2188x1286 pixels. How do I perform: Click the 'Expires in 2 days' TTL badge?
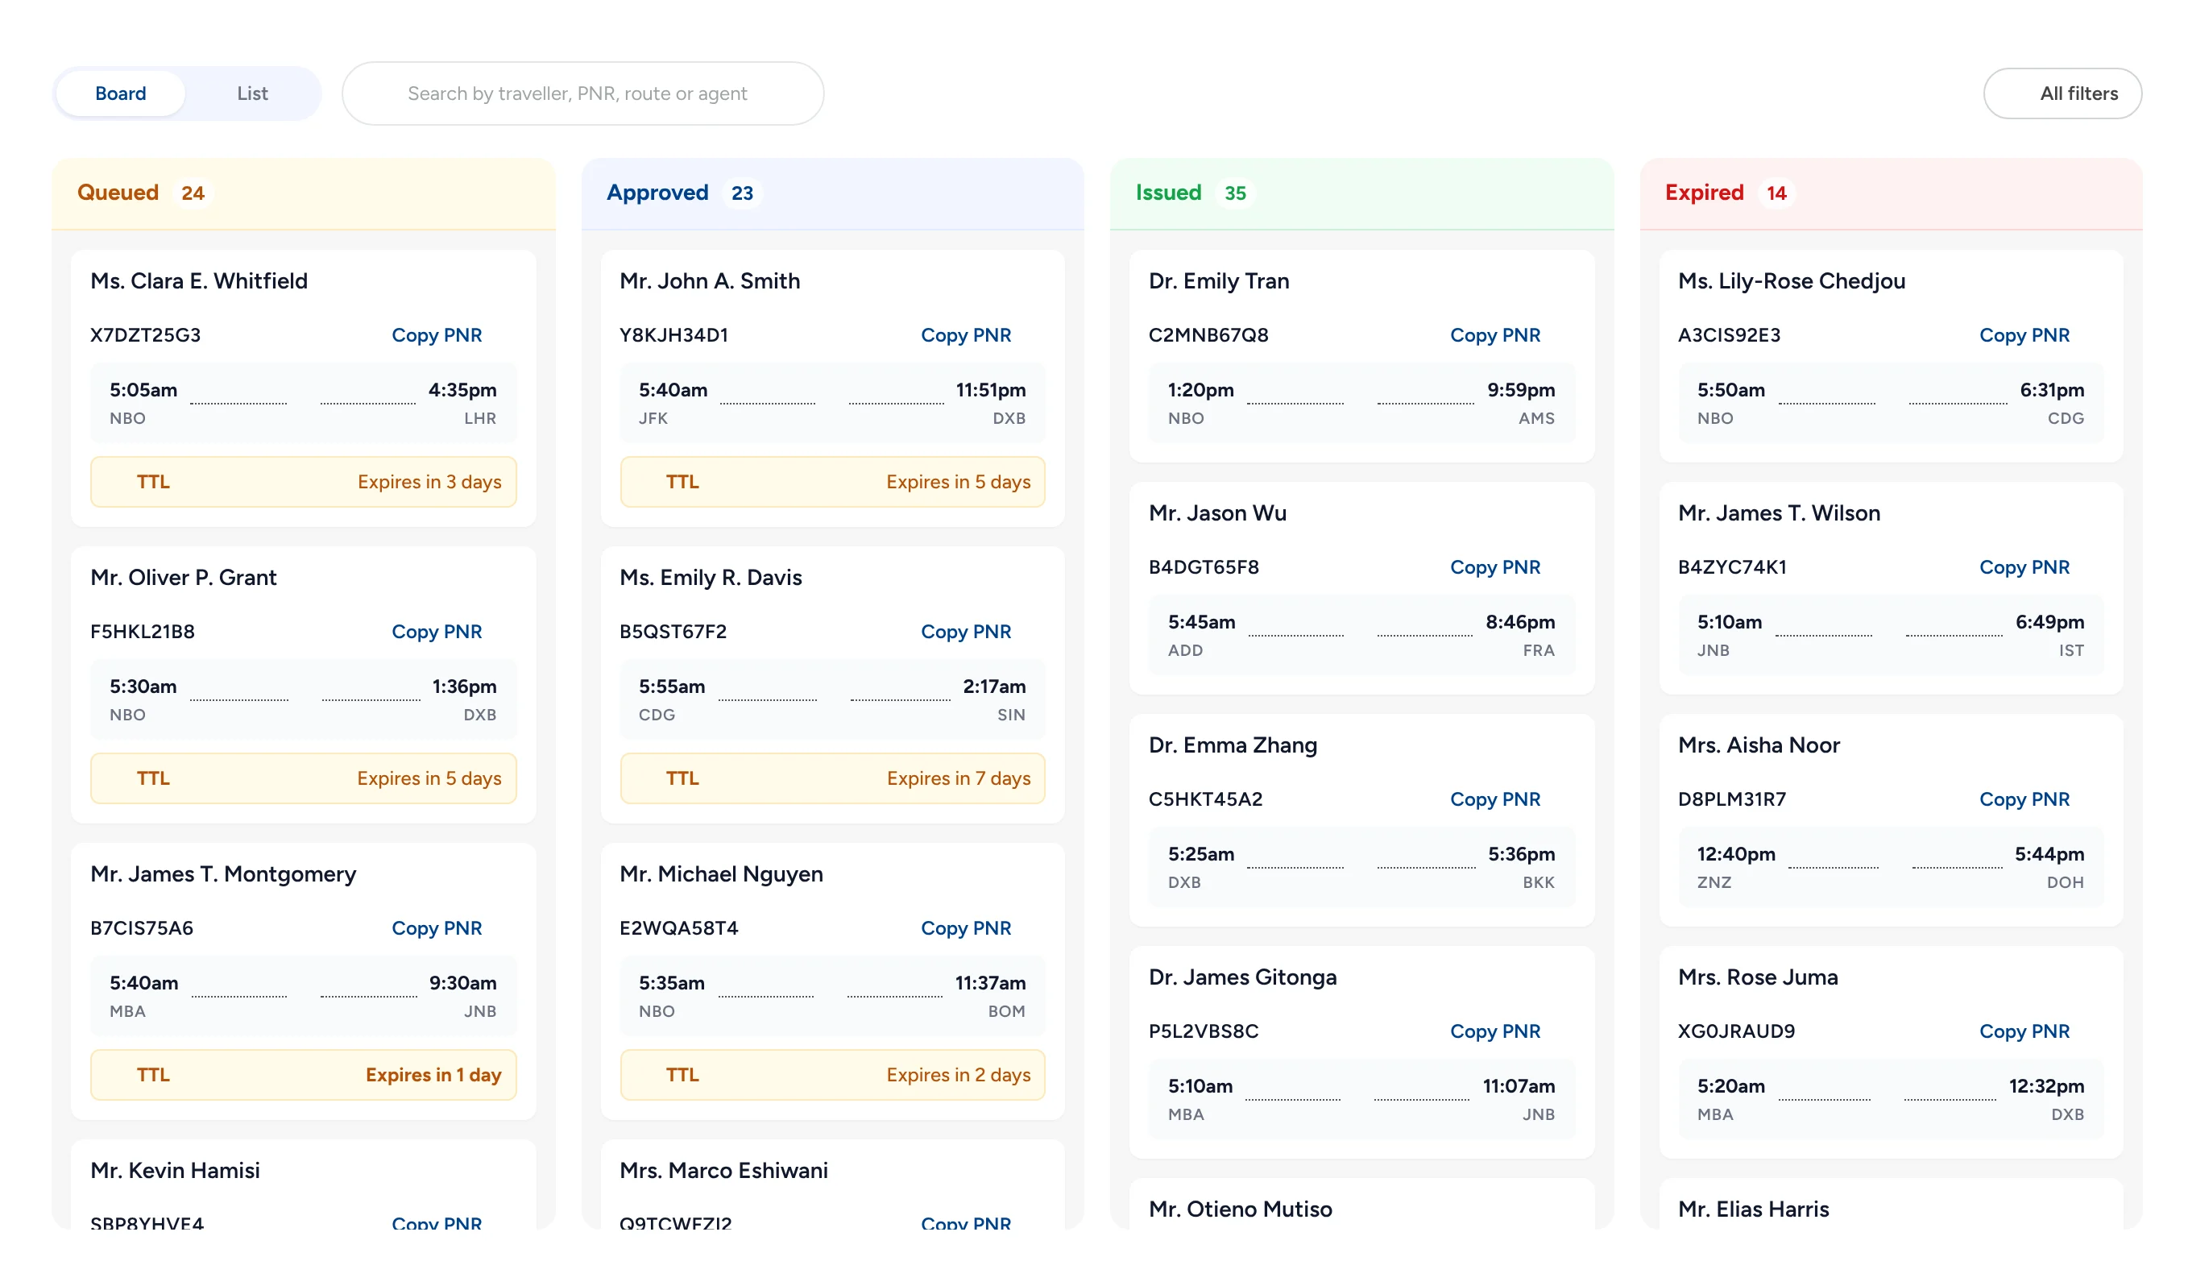833,1074
